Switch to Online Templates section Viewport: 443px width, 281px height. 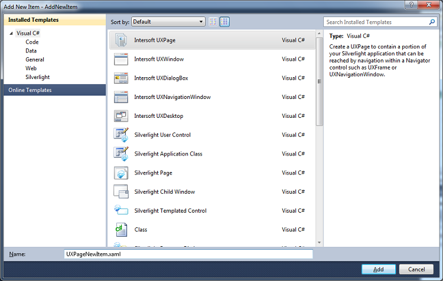coord(54,90)
